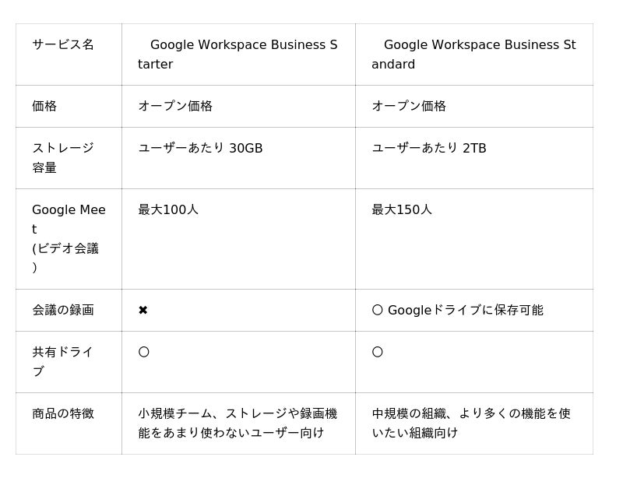Click the 中規模の組織 description text
Screen dimensions: 623x478
[x=471, y=423]
